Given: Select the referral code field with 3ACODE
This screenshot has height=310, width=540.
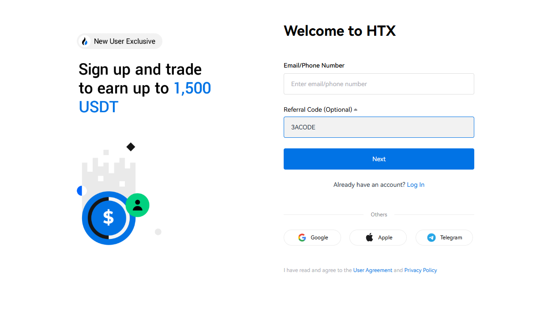Looking at the screenshot, I should coord(379,127).
